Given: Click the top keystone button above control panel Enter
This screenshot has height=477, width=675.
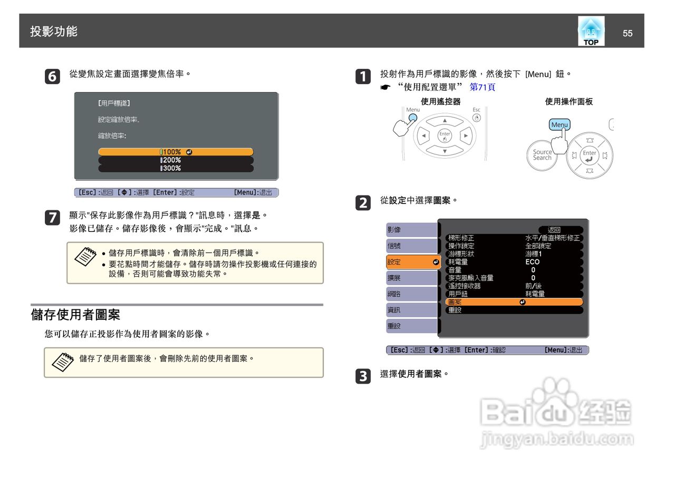Looking at the screenshot, I should pyautogui.click(x=590, y=140).
